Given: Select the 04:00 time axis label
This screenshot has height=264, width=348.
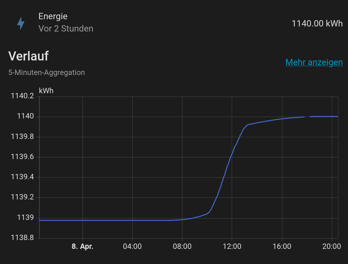Looking at the screenshot, I should 132,246.
